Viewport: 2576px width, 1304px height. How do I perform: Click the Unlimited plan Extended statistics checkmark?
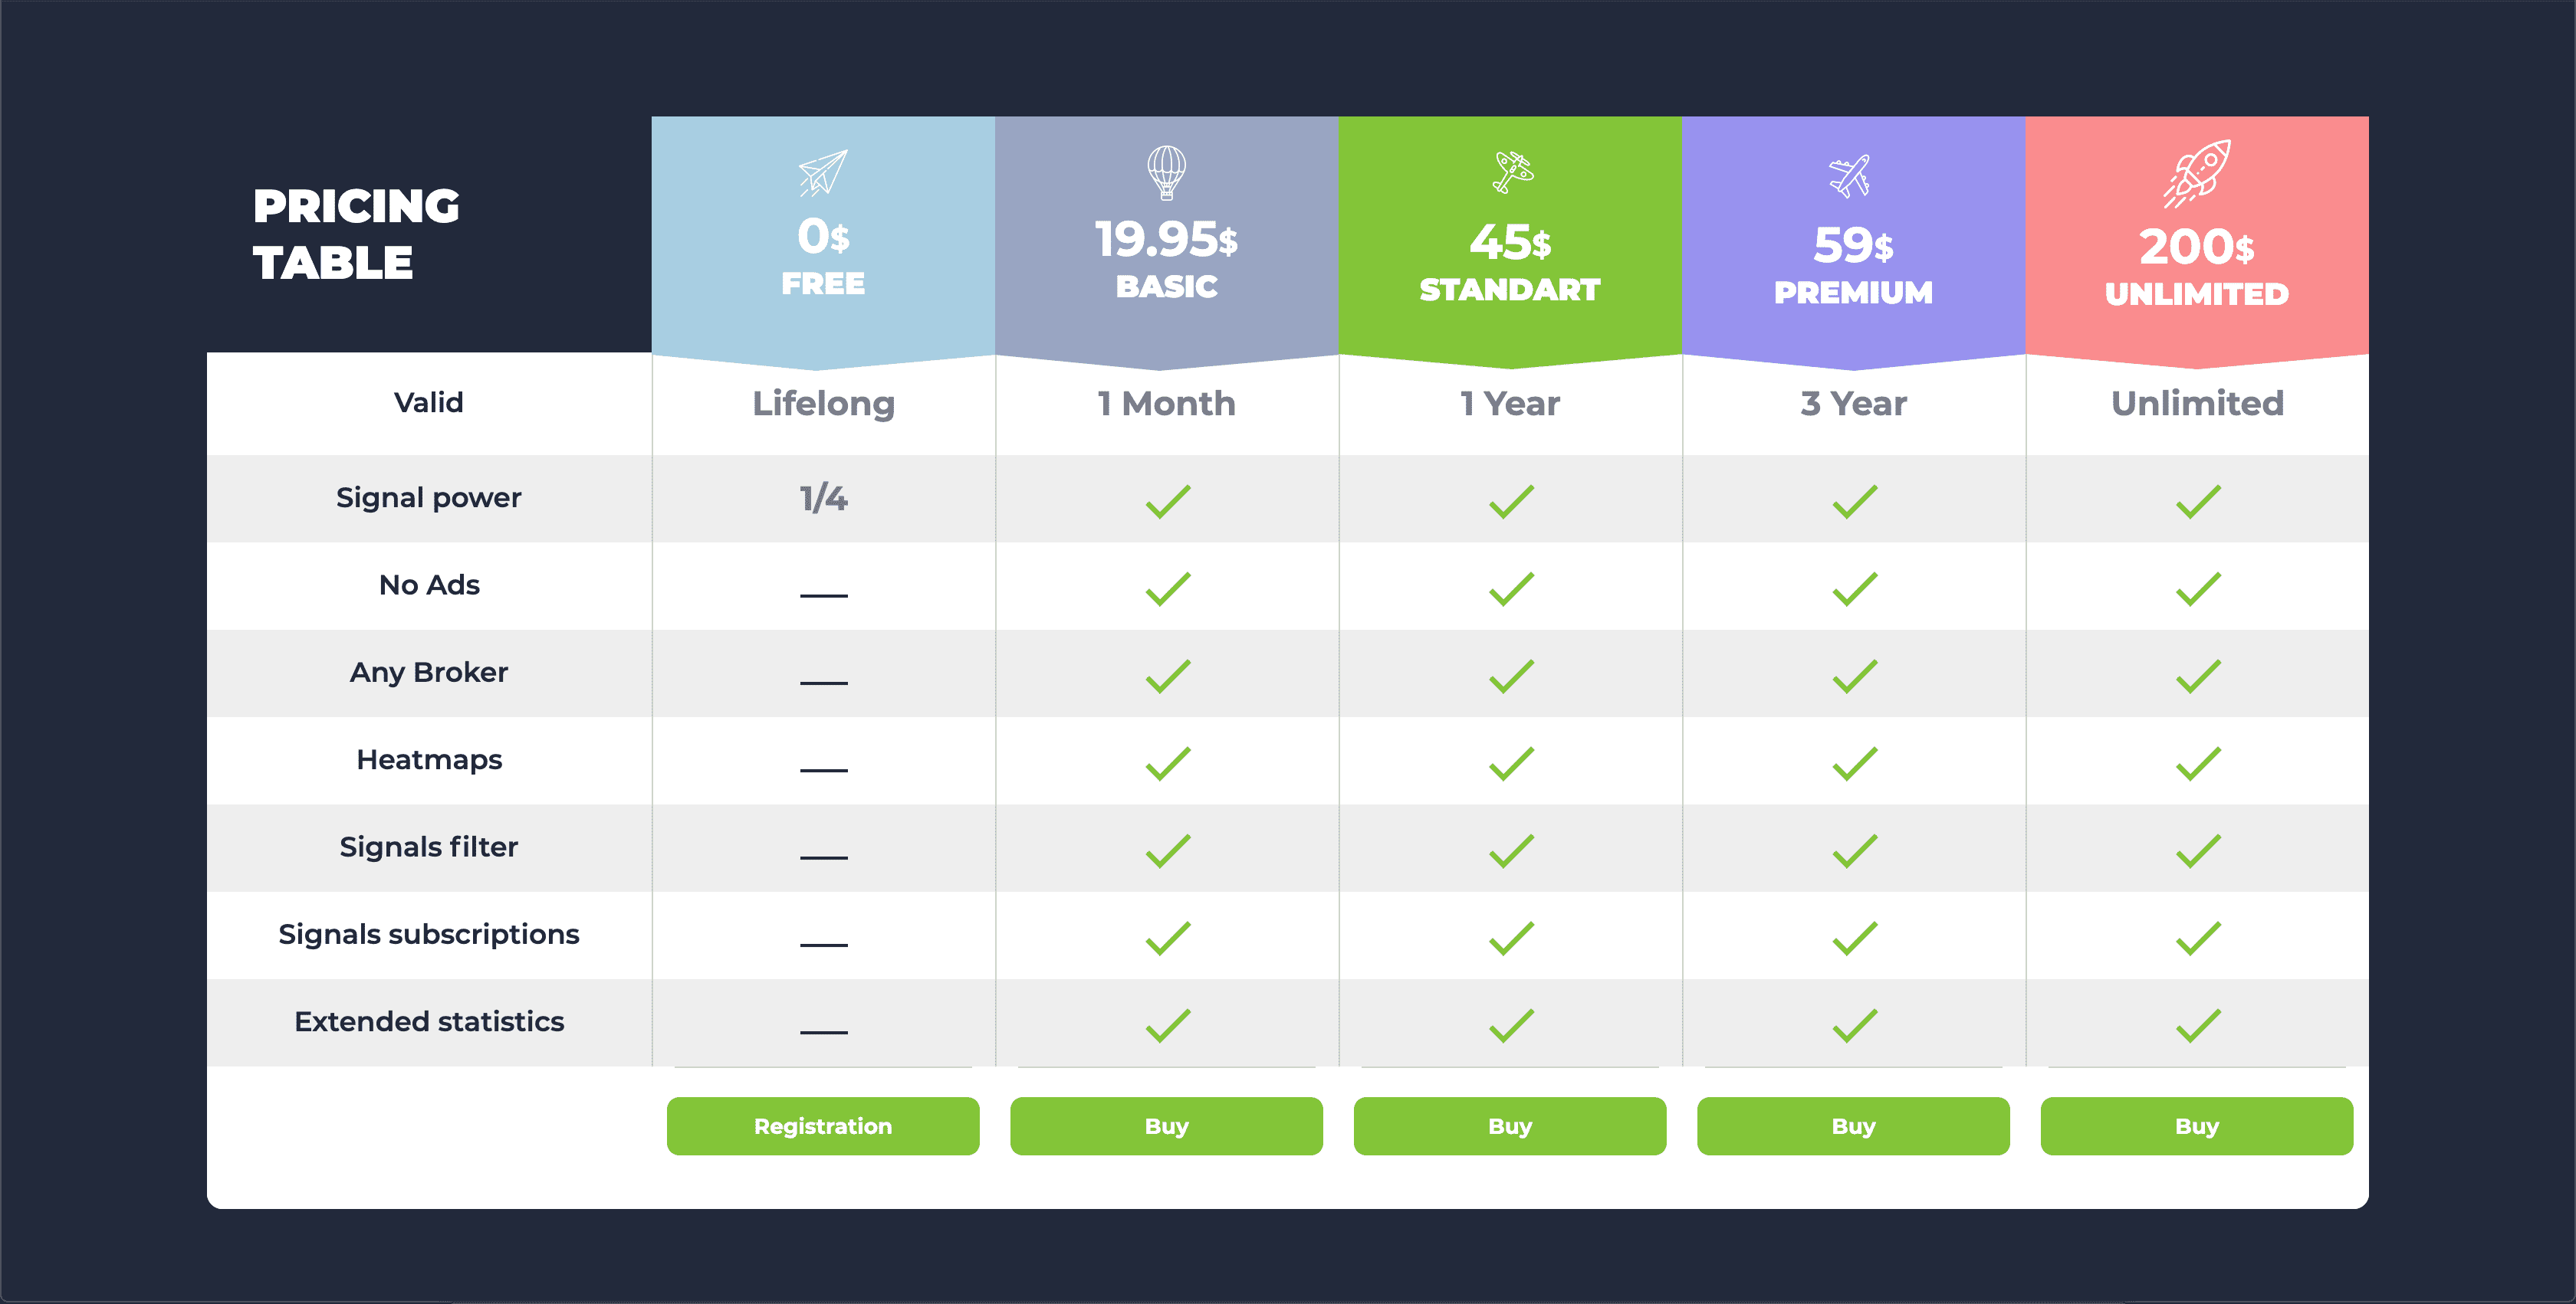(2197, 1025)
